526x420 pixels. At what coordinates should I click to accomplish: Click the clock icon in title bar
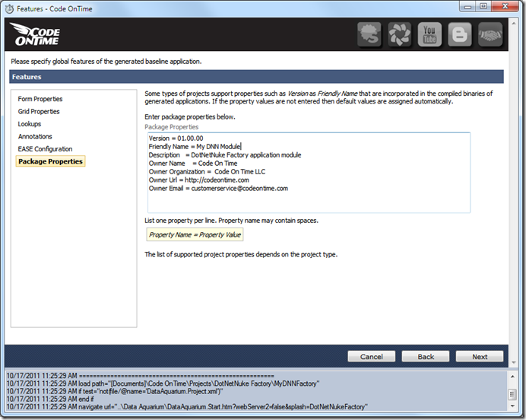[x=9, y=8]
